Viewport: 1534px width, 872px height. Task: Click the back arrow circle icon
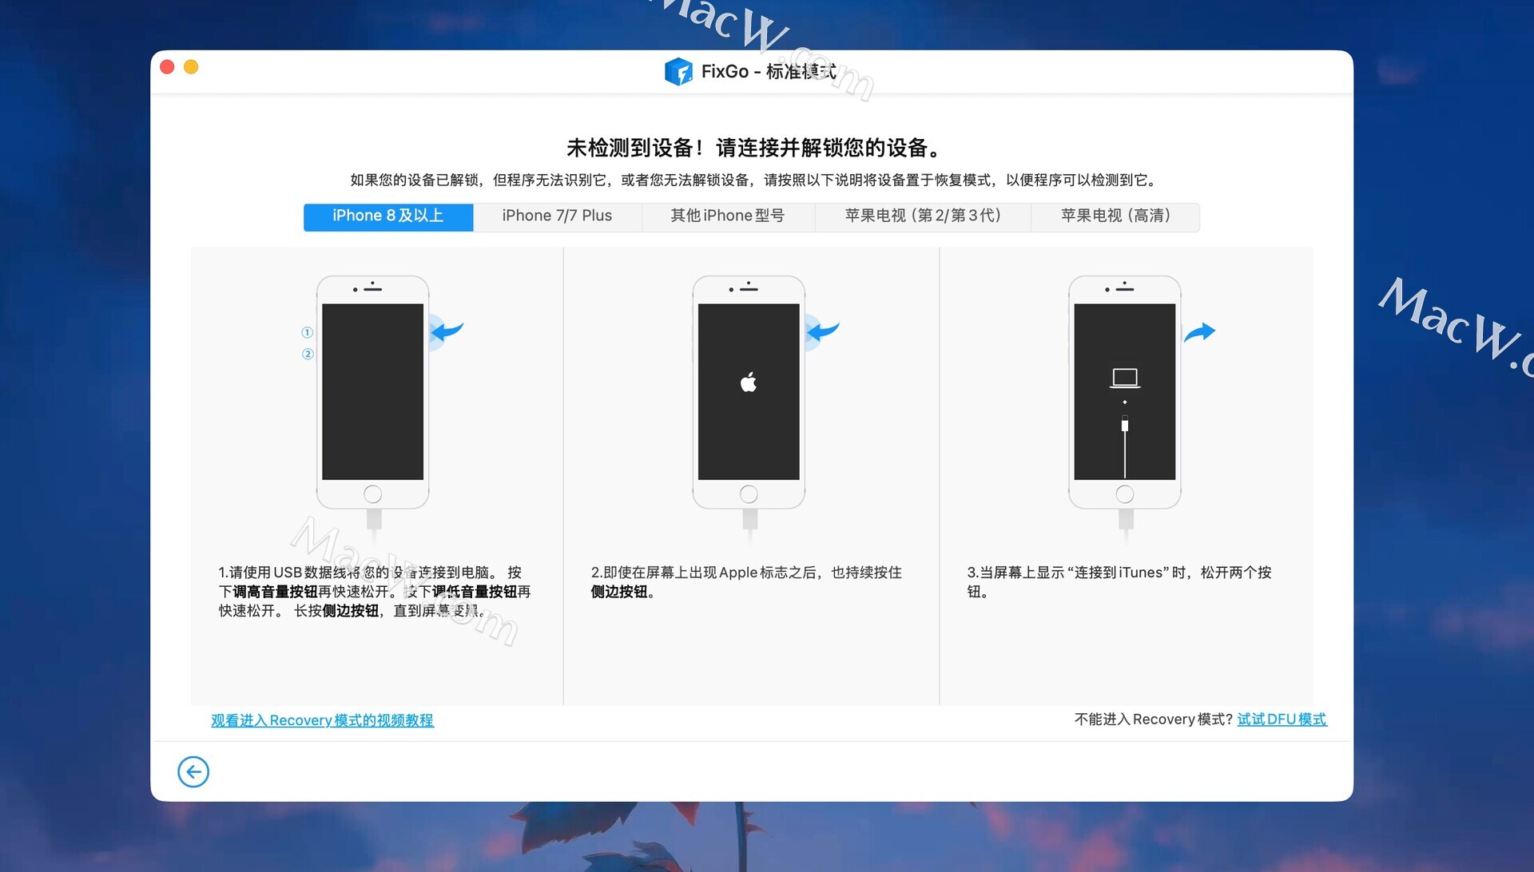click(193, 771)
